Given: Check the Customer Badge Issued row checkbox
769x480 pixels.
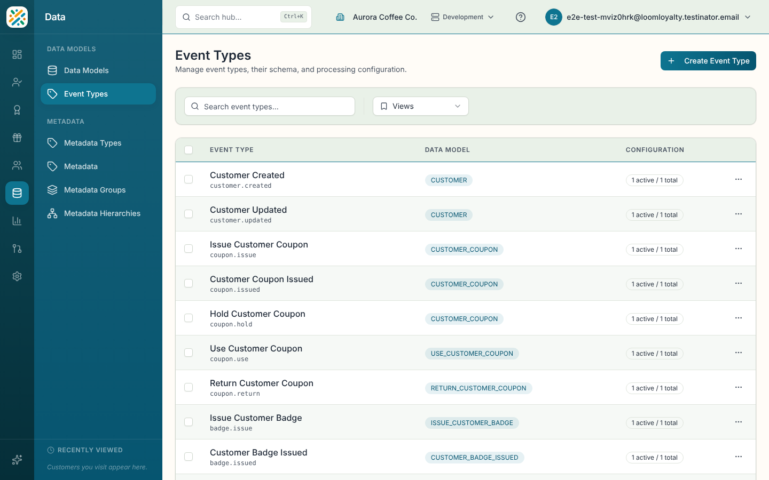Looking at the screenshot, I should tap(189, 457).
